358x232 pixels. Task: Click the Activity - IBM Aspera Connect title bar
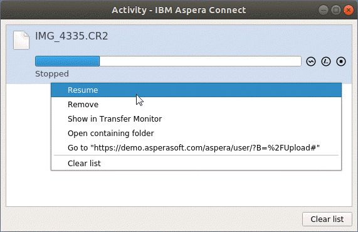point(179,10)
